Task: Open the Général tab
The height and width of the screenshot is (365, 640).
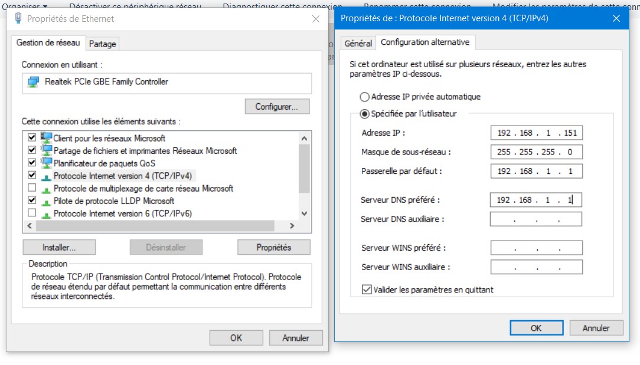Action: point(358,43)
